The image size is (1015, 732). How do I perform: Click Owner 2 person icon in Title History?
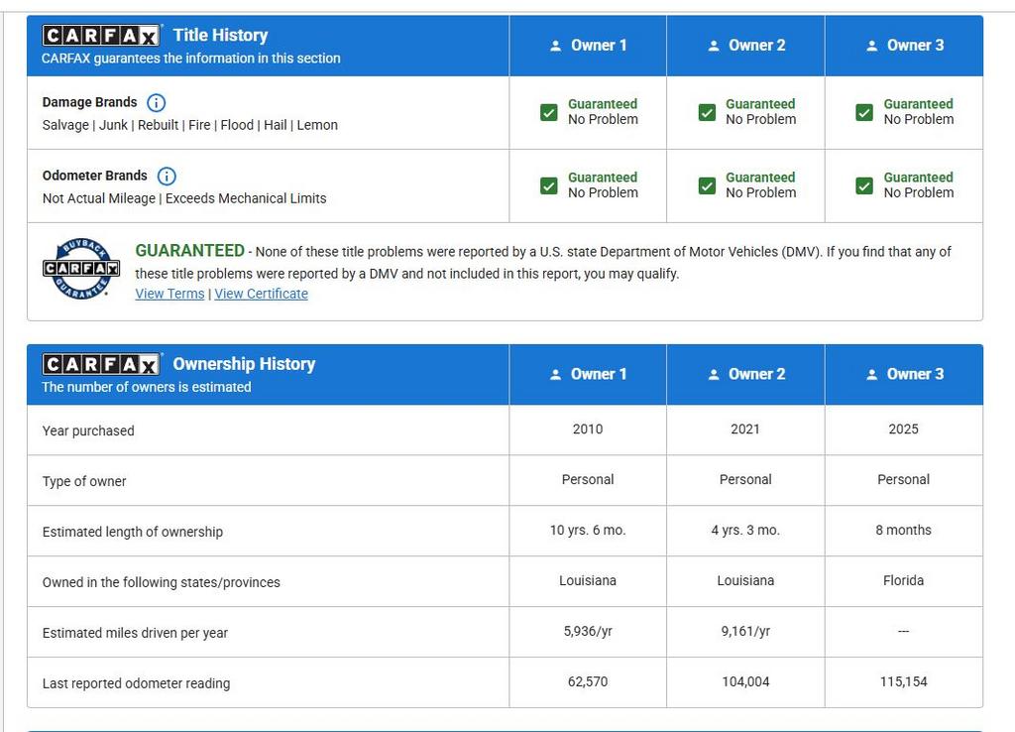714,46
